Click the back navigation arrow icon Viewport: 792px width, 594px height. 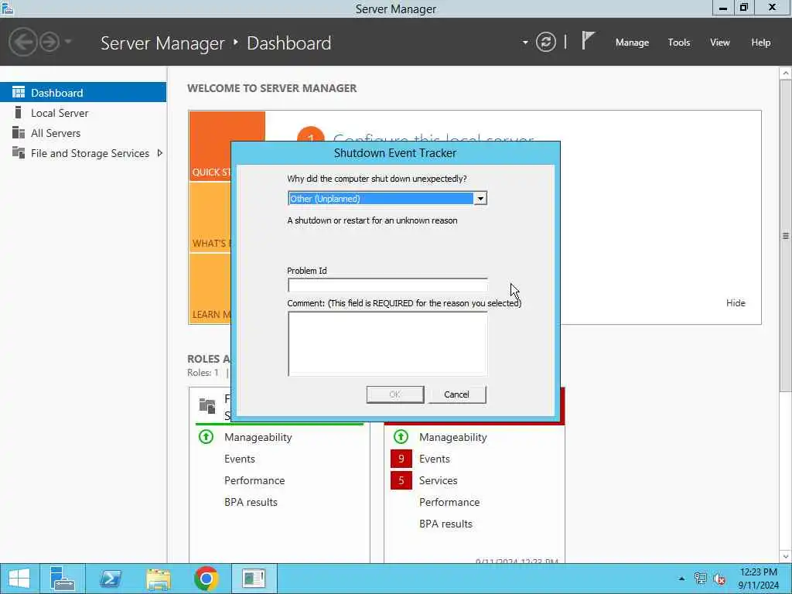pos(22,42)
